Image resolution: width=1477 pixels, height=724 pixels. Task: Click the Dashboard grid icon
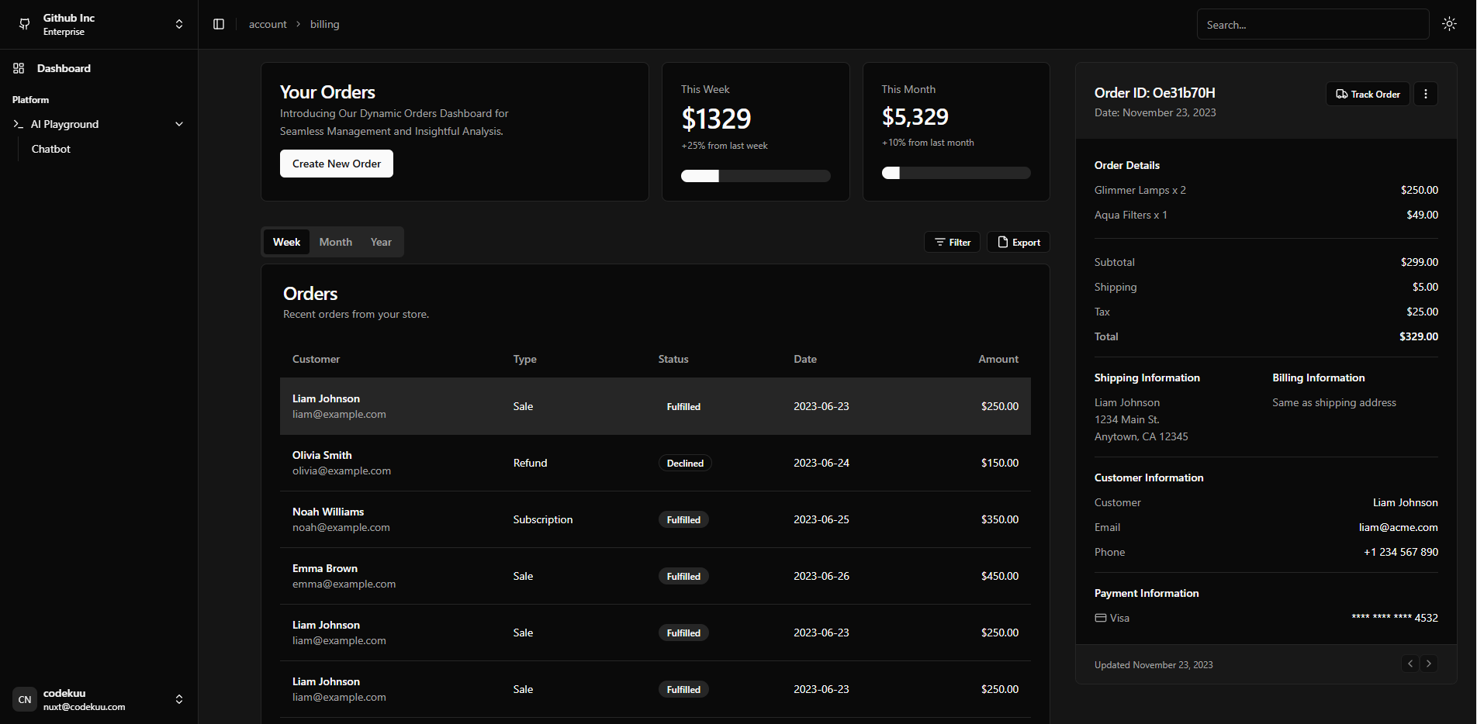(x=19, y=68)
